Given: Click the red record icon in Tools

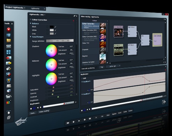Looking at the screenshot, I should pos(9,30).
